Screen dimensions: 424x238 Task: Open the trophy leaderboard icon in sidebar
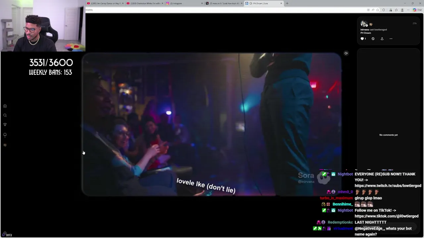tap(5, 125)
